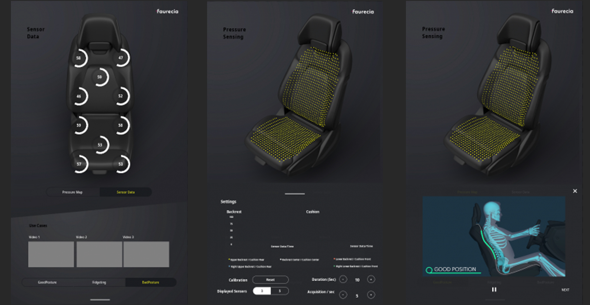Decrease the Acquisition per sec value

click(x=343, y=295)
